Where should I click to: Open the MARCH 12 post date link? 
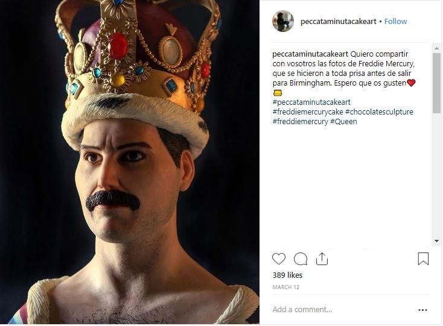pyautogui.click(x=286, y=287)
